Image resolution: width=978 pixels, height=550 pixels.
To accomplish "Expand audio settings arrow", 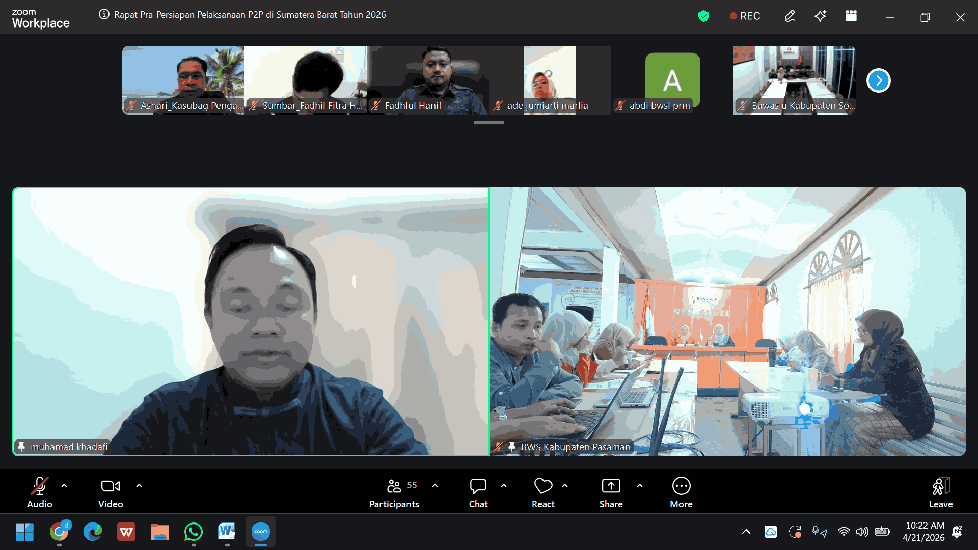I will 64,486.
